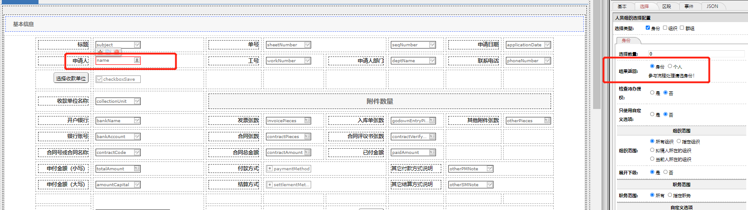Select the subject text field

coord(118,45)
